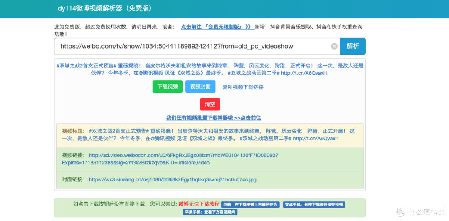This screenshot has width=449, height=221.
Task: Click the green 下载视频 button
Action: coord(168,87)
